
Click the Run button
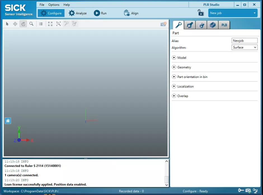(100, 13)
